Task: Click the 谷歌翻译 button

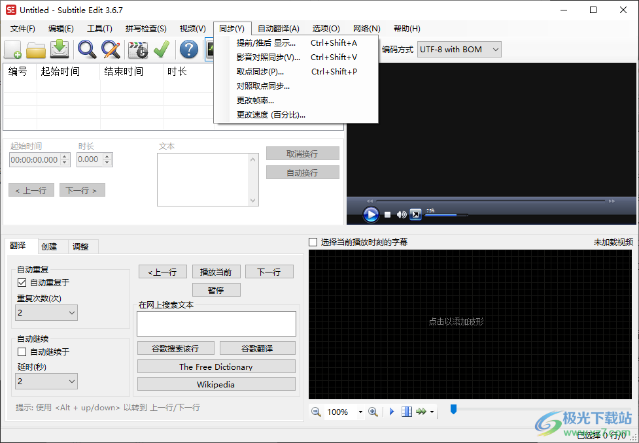Action: pos(257,348)
